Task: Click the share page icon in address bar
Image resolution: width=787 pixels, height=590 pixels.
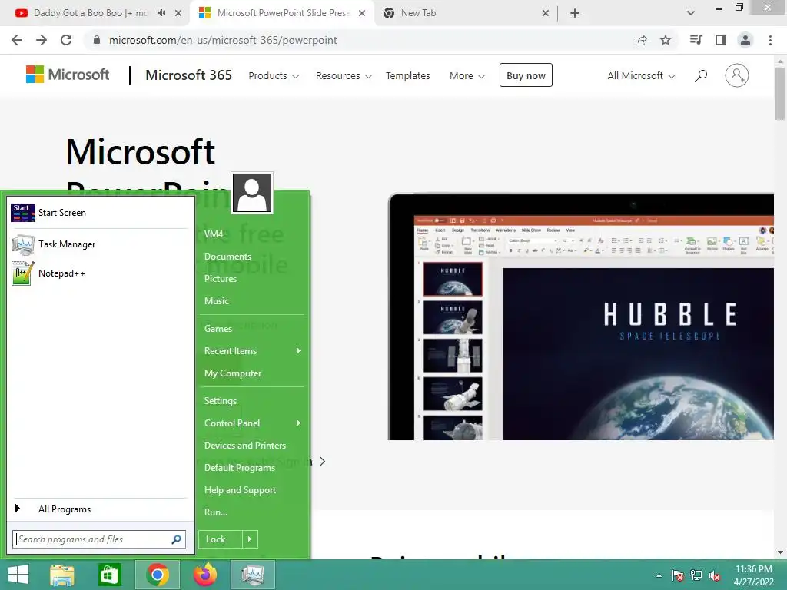Action: 641,40
